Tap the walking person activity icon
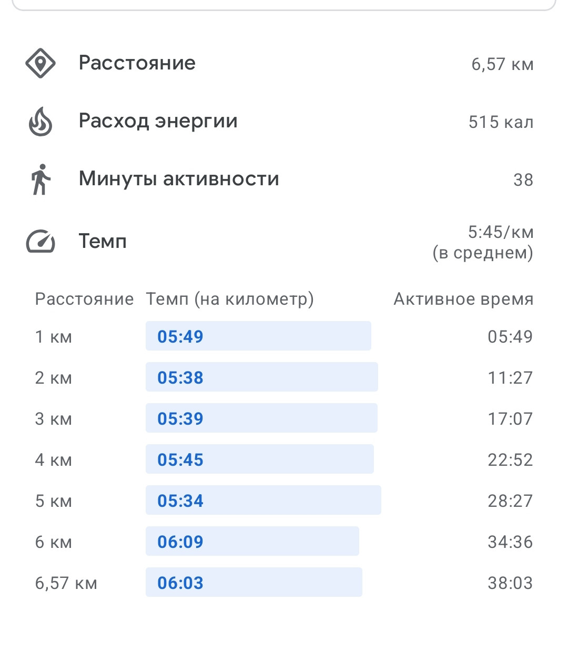The image size is (568, 650). (40, 179)
